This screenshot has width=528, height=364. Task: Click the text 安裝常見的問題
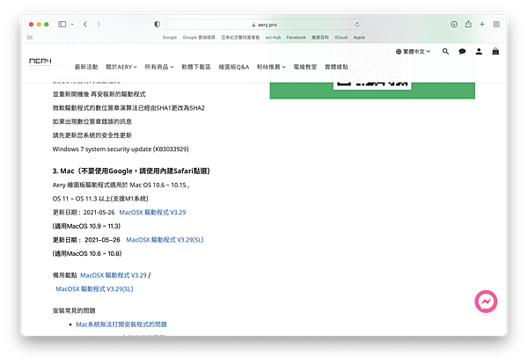74,310
